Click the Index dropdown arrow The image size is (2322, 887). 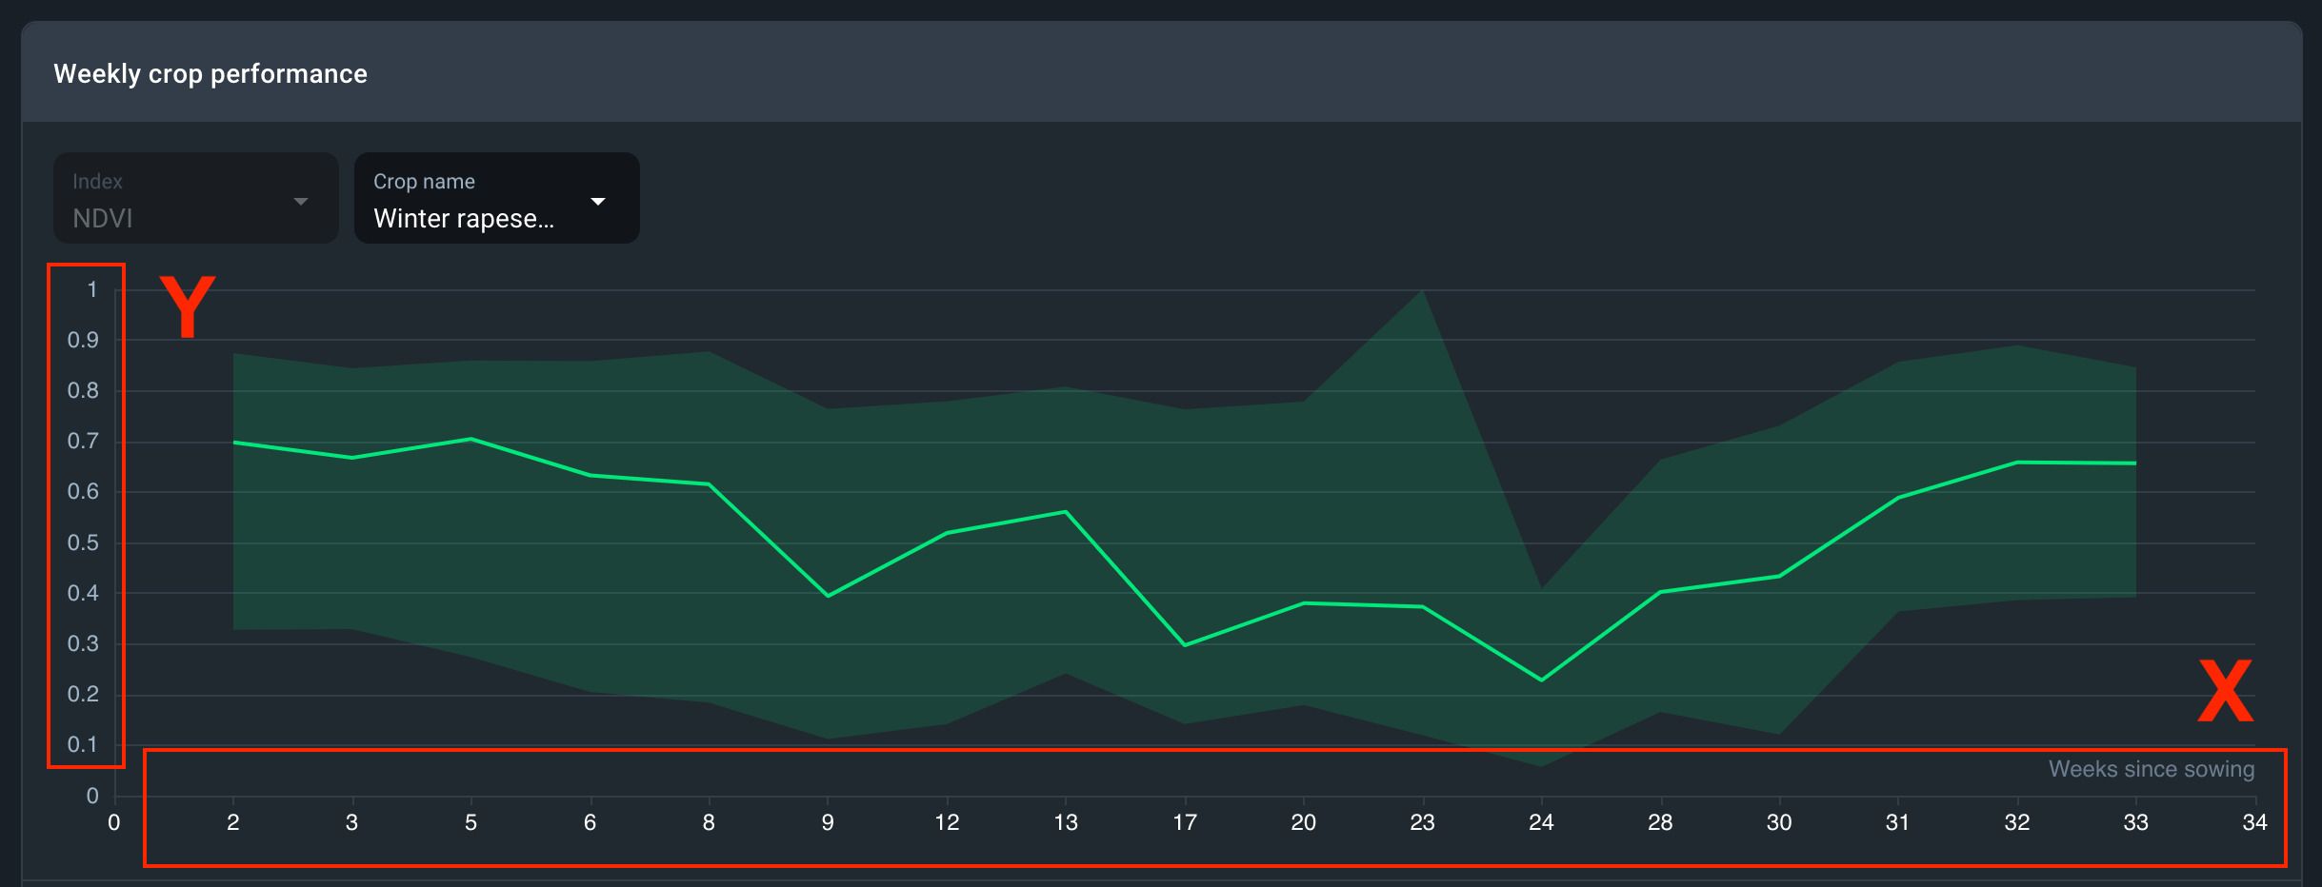(301, 201)
